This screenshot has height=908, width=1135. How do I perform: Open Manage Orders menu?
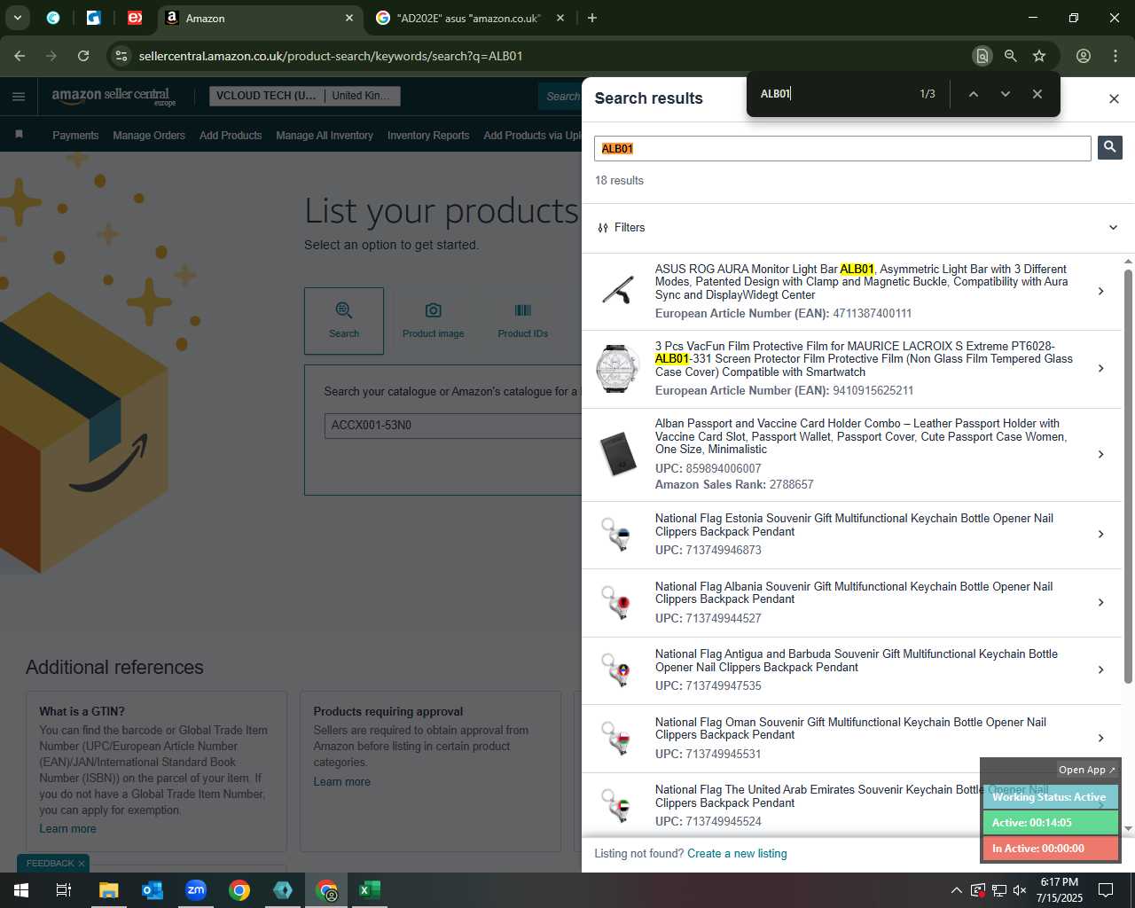(149, 136)
